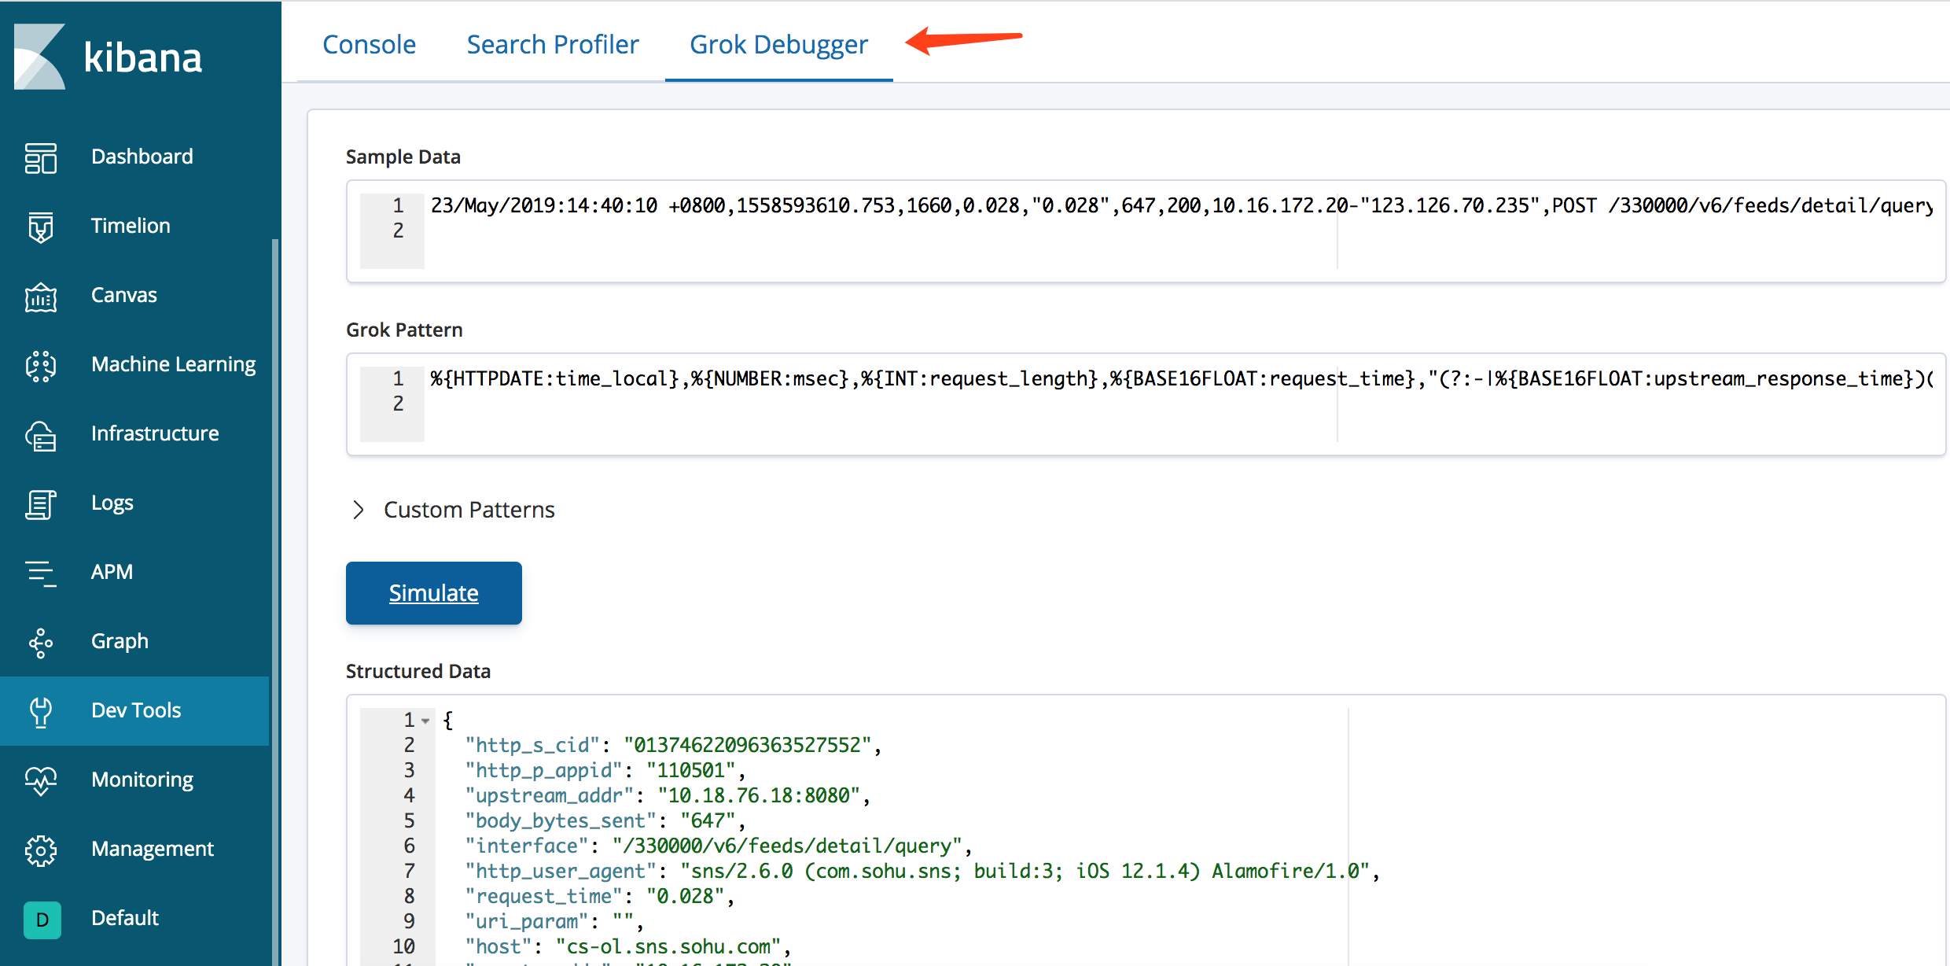This screenshot has height=966, width=1950.
Task: Open the APM lines icon
Action: (x=41, y=573)
